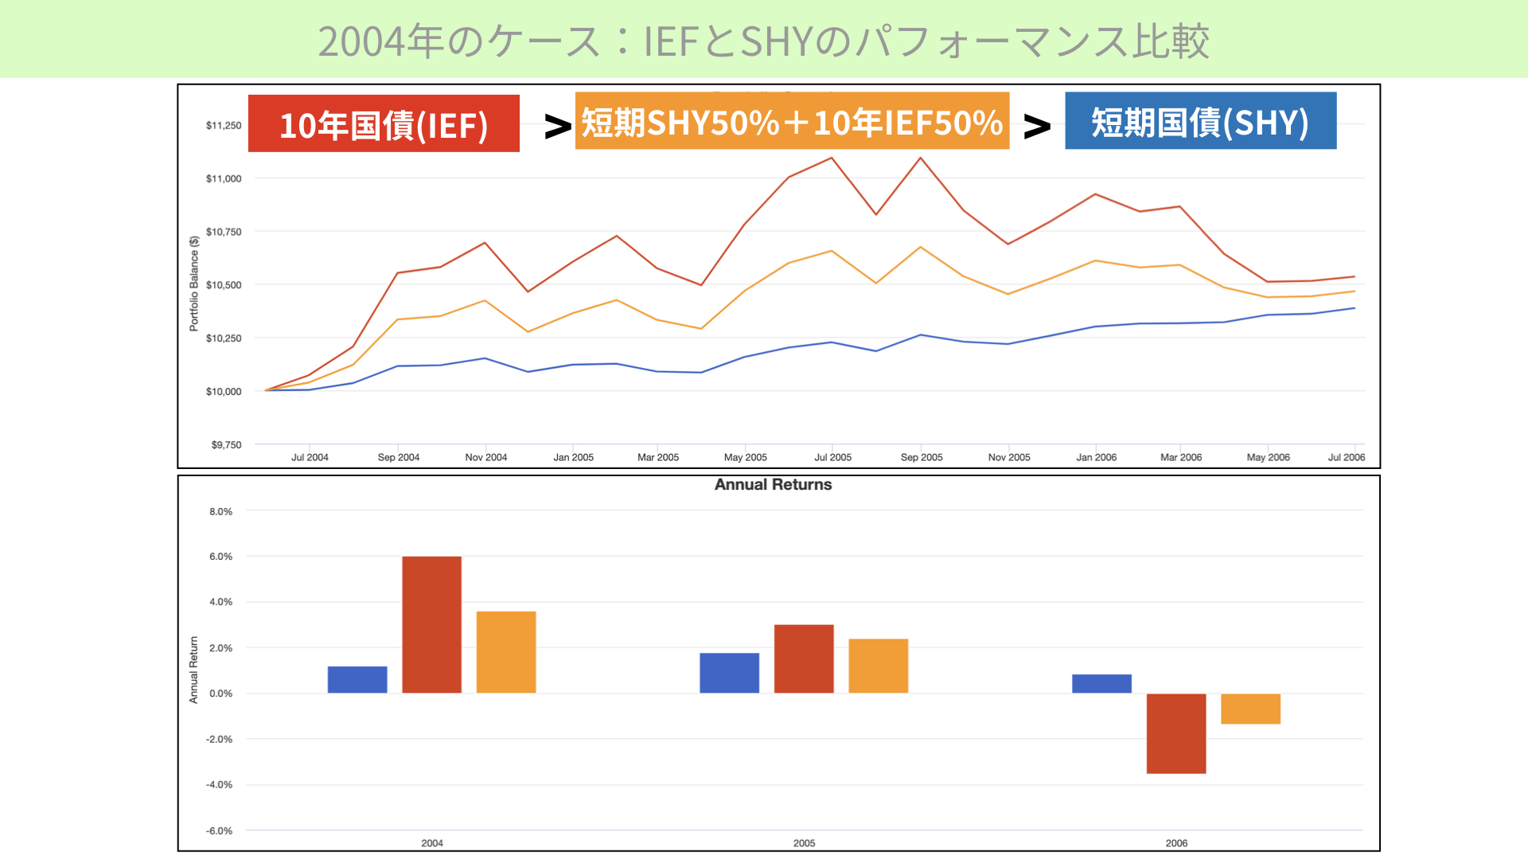Click the Mar 2005 x-axis label
Image resolution: width=1528 pixels, height=860 pixels.
[658, 457]
